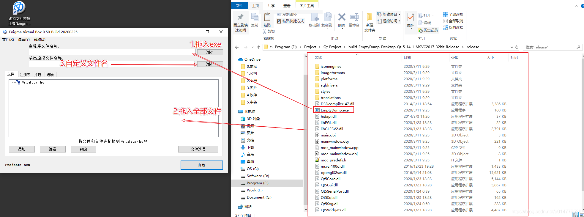Click the Select All ribbon item

coord(453,15)
